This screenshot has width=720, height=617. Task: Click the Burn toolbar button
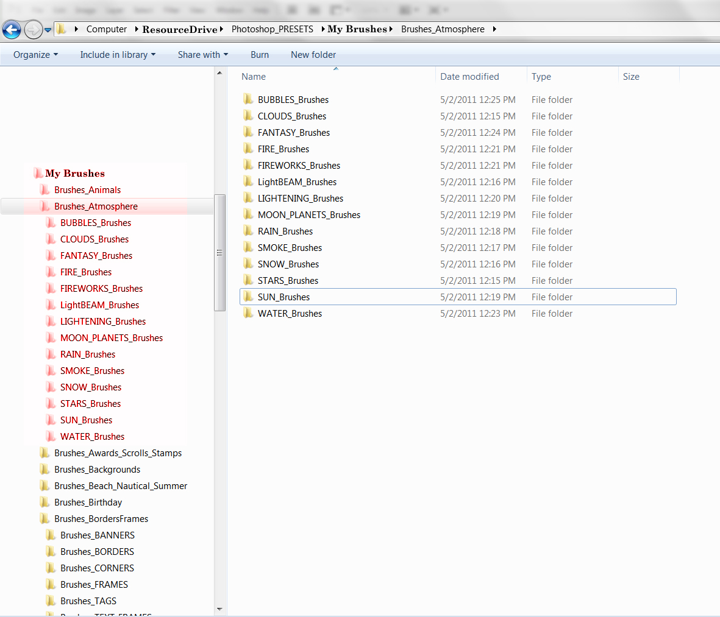(260, 55)
